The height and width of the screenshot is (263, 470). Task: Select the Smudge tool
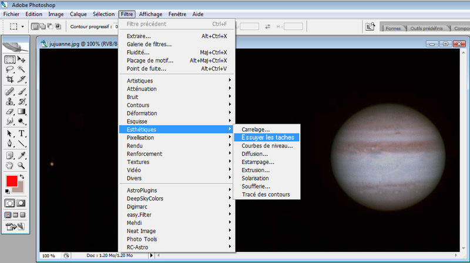(10, 121)
